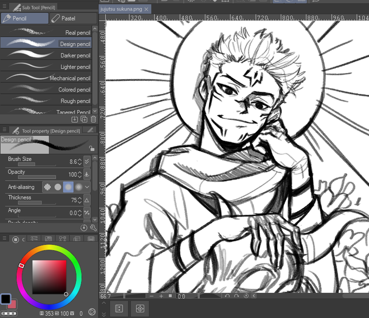Choose the Lighter pencil brush

coord(46,66)
